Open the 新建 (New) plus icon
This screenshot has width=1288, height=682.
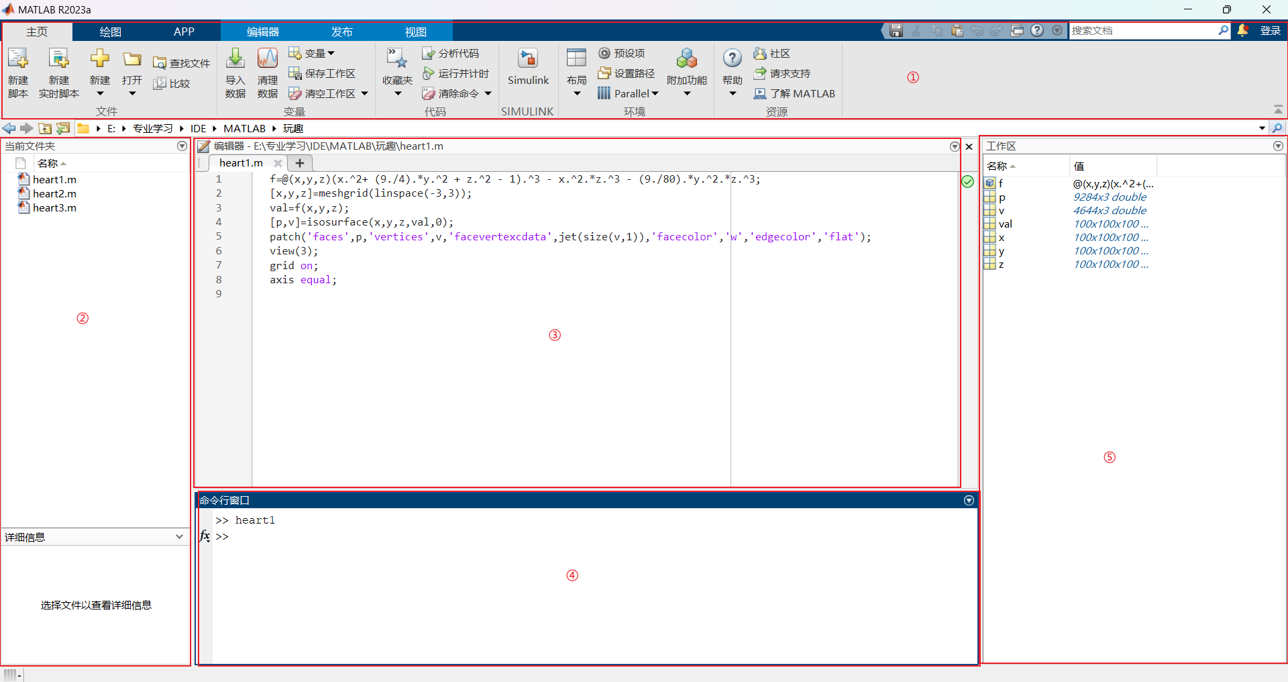tap(100, 59)
